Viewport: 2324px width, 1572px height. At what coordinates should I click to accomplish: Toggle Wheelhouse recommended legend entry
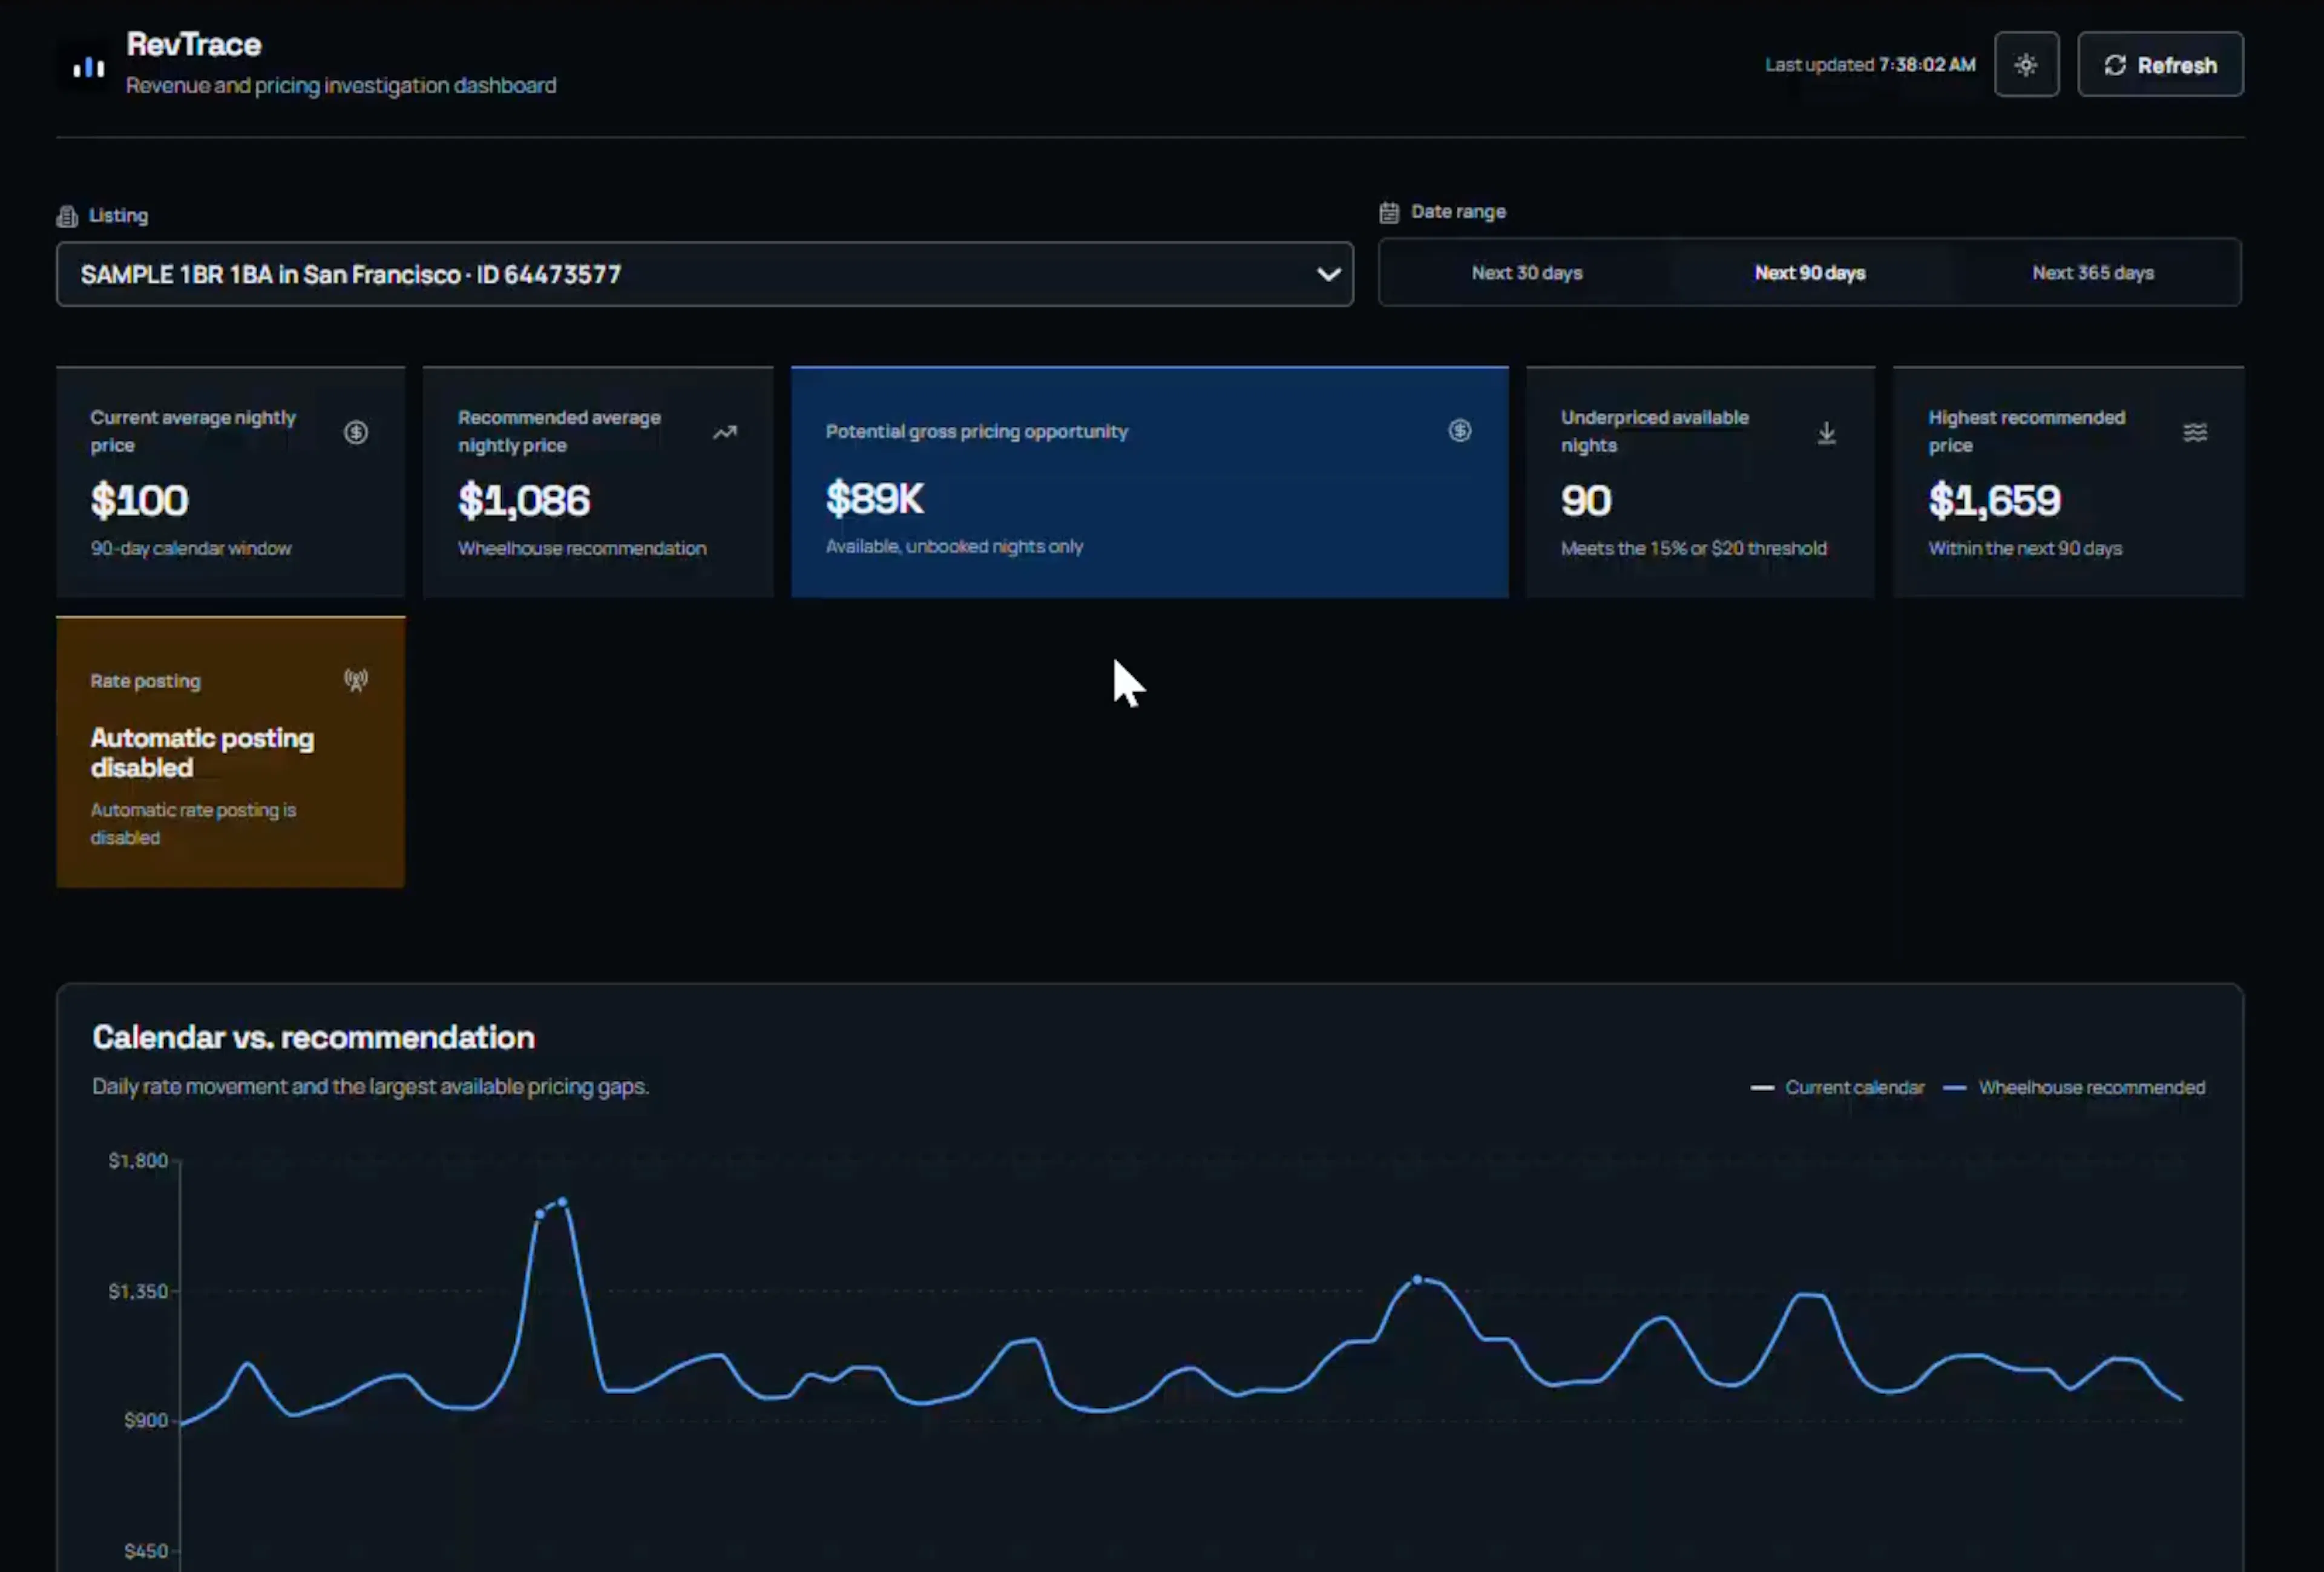tap(2073, 1087)
